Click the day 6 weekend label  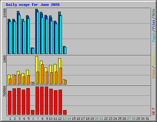pos(33,119)
